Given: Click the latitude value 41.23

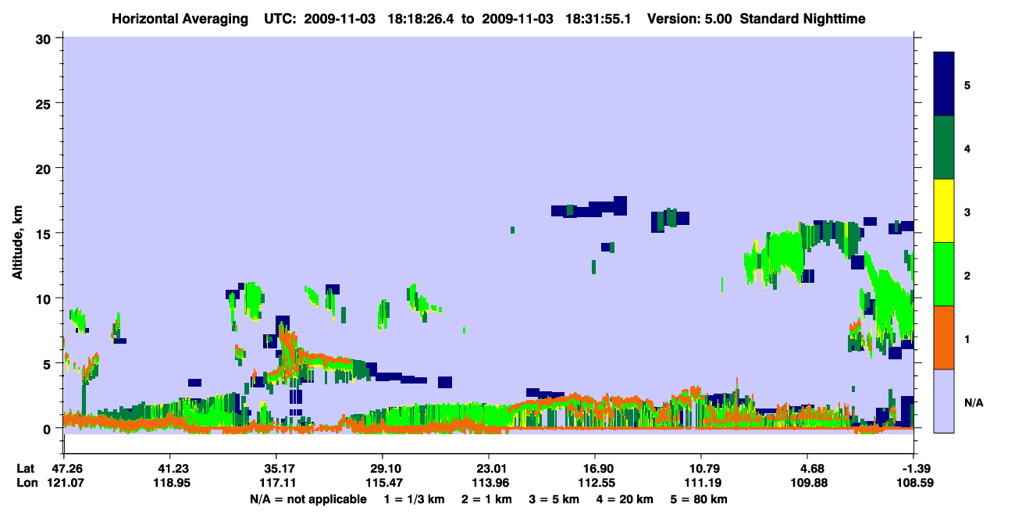Looking at the screenshot, I should 169,469.
